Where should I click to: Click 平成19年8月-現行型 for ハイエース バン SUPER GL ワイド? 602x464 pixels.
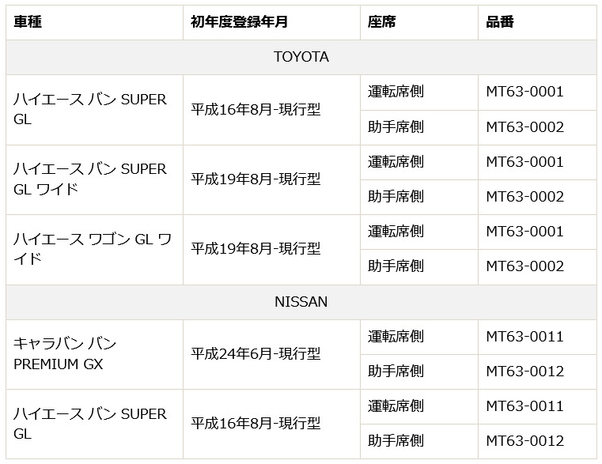coord(256,179)
